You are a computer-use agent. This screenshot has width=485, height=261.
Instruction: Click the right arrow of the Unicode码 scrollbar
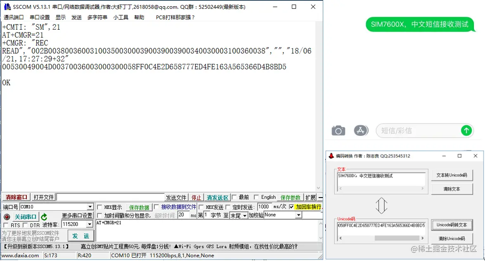pyautogui.click(x=422, y=238)
